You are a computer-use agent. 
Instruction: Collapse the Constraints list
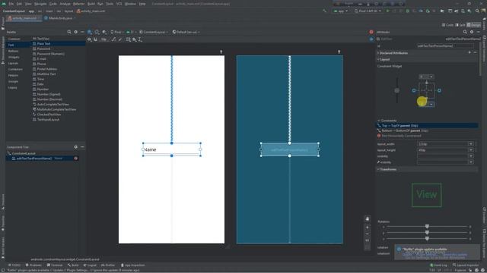click(x=379, y=121)
